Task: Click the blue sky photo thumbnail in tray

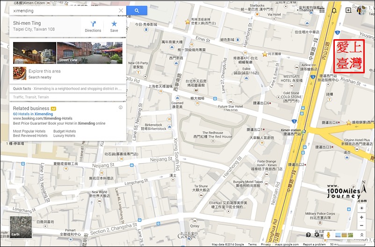Action: click(338, 235)
